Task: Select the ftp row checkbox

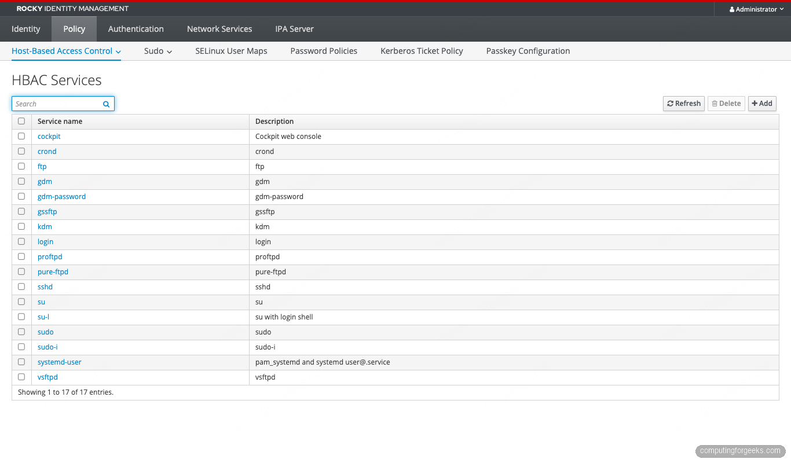Action: click(21, 166)
